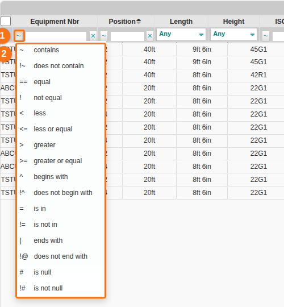Pick the 'less or equal' operator
This screenshot has height=307, width=284.
pyautogui.click(x=61, y=129)
